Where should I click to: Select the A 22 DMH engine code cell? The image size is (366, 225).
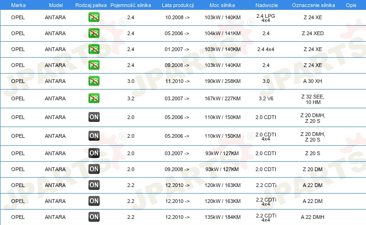pyautogui.click(x=313, y=217)
